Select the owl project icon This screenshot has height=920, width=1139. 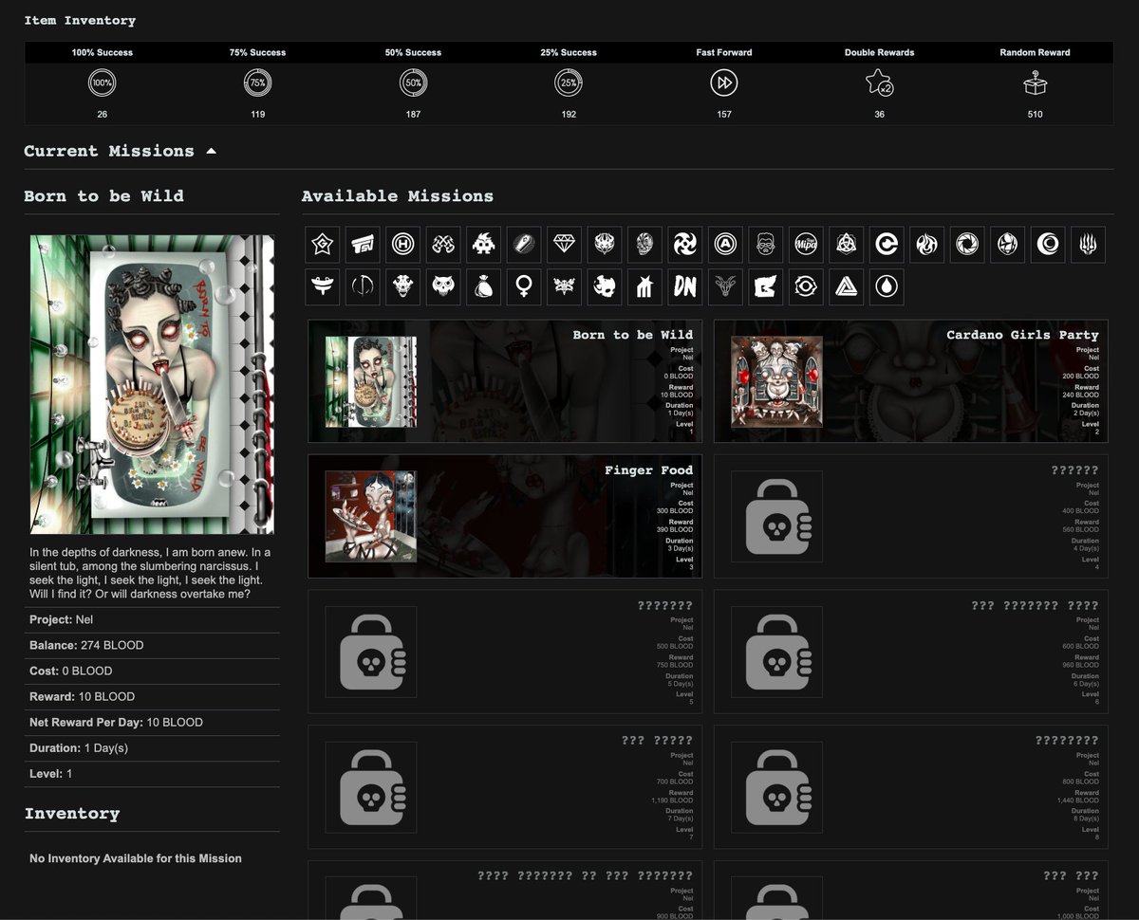point(443,286)
